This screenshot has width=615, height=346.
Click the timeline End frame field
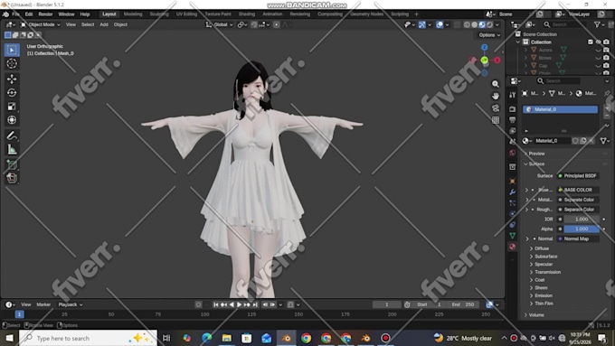pos(463,304)
